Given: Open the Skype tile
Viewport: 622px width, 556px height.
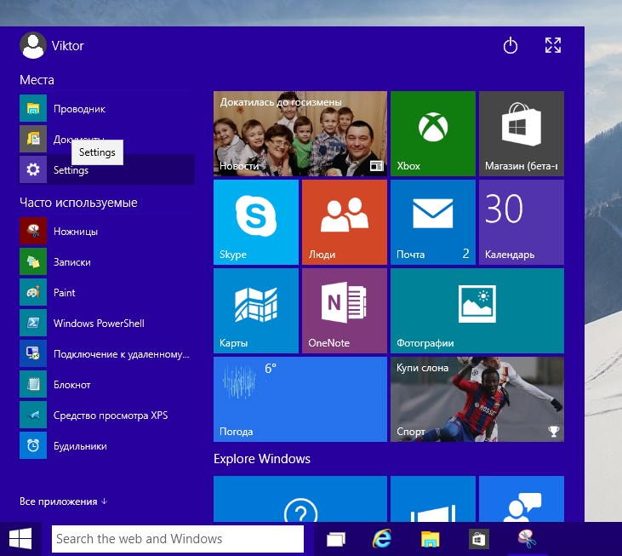Looking at the screenshot, I should coord(256,222).
